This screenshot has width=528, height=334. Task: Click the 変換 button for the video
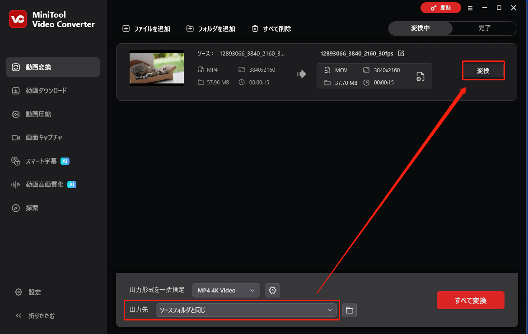click(483, 70)
